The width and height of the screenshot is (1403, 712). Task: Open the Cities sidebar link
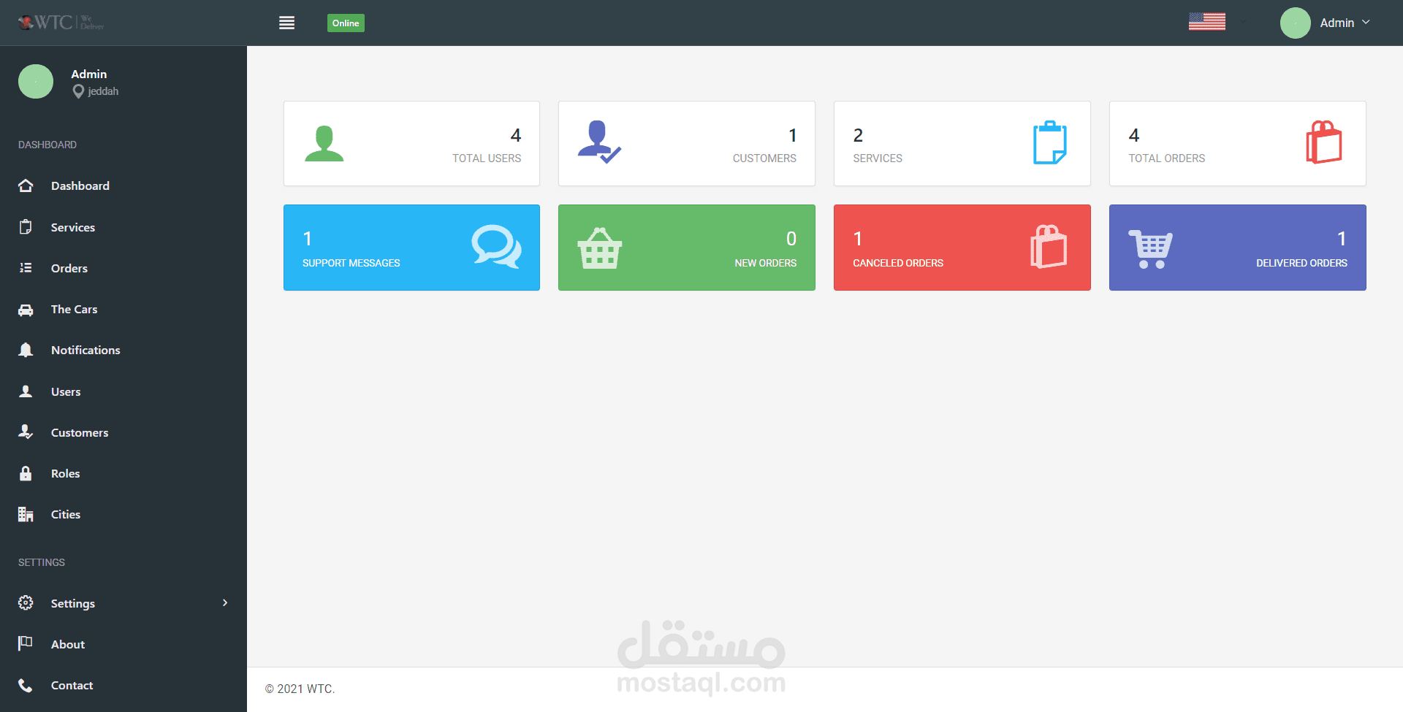(x=66, y=514)
